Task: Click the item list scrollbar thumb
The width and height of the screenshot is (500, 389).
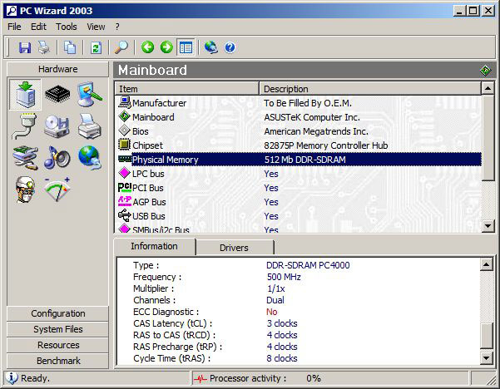Action: pyautogui.click(x=488, y=138)
